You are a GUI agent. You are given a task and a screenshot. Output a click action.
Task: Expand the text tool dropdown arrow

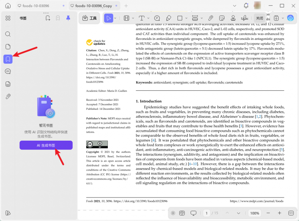148,18
